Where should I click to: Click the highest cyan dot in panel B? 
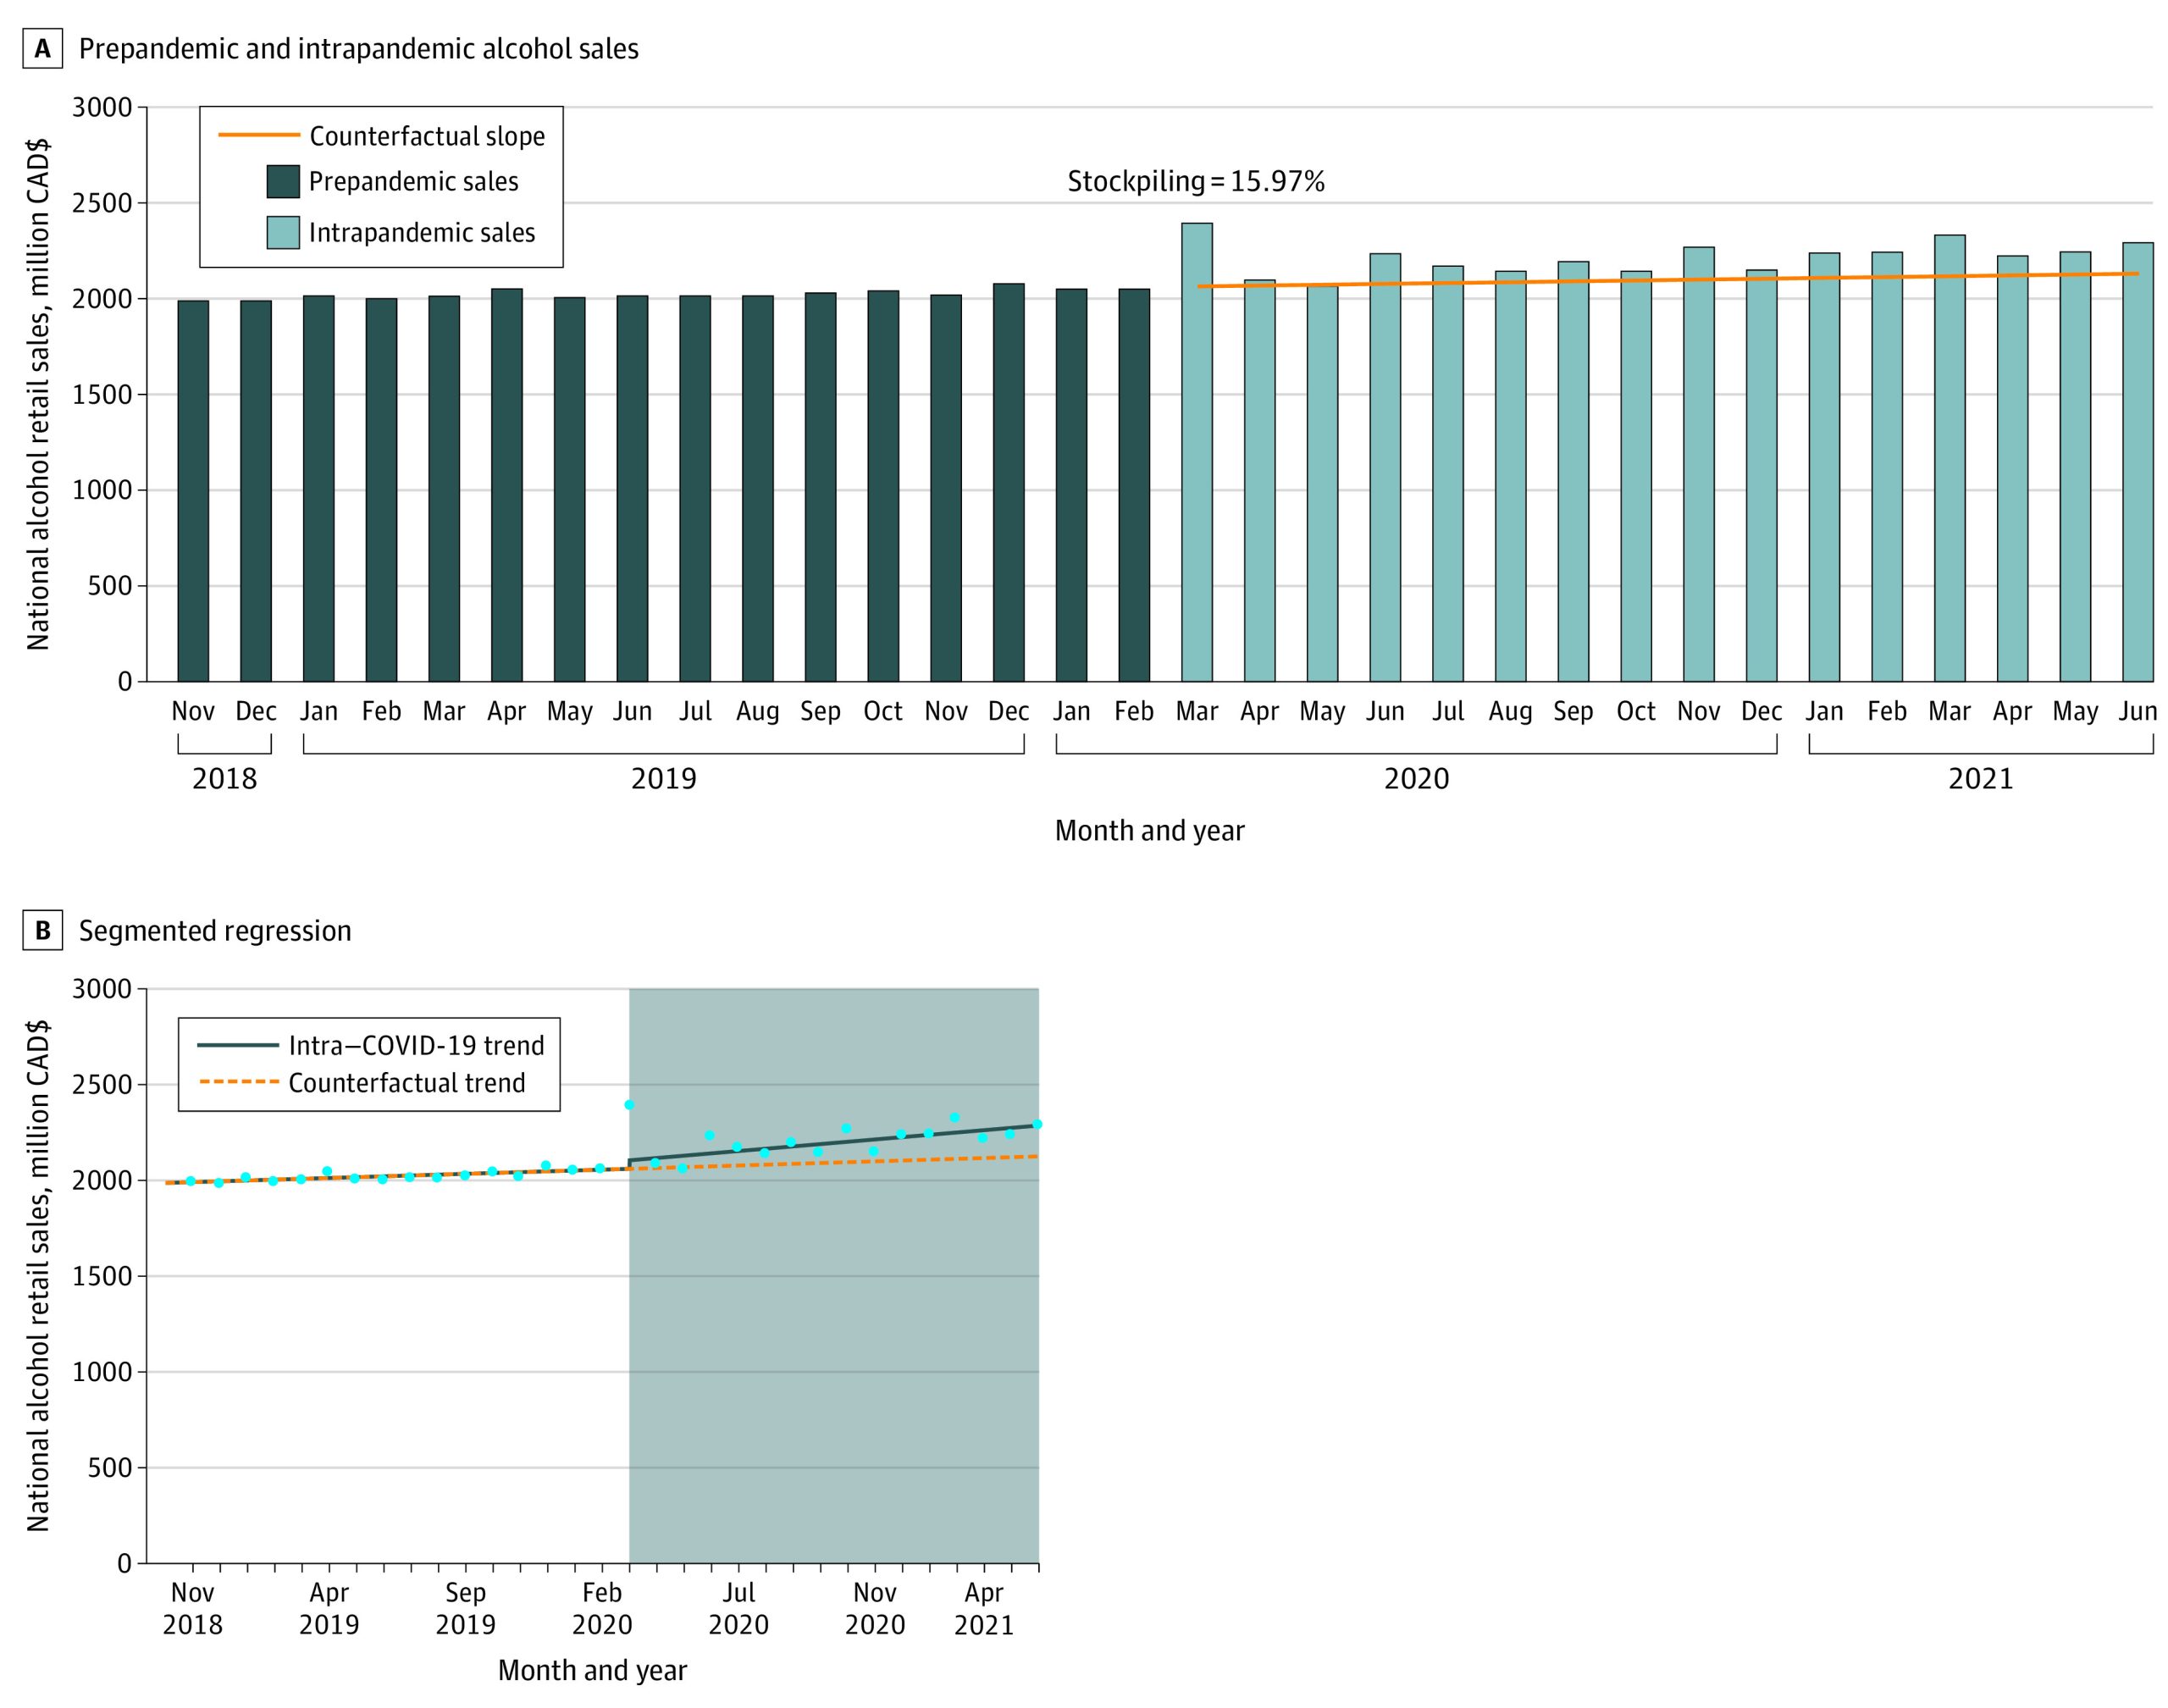629,1105
